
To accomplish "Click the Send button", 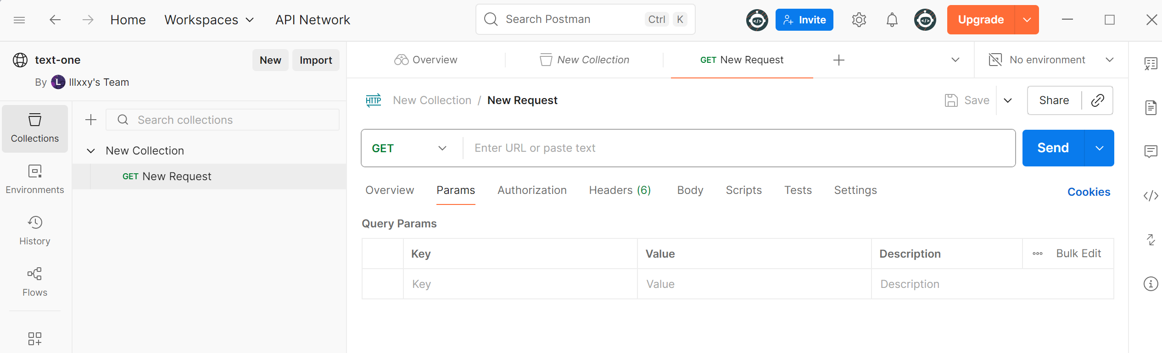I will (1053, 148).
